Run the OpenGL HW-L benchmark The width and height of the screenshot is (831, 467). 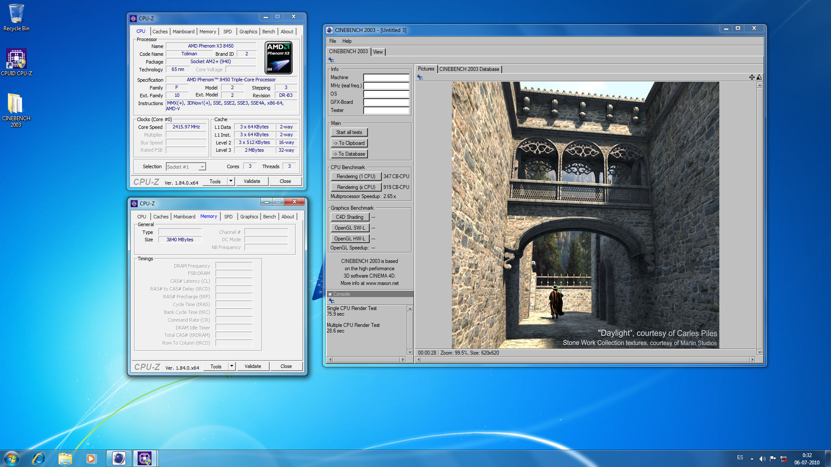[350, 239]
